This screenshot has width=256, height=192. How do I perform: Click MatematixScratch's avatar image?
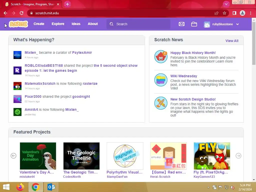tap(17, 86)
